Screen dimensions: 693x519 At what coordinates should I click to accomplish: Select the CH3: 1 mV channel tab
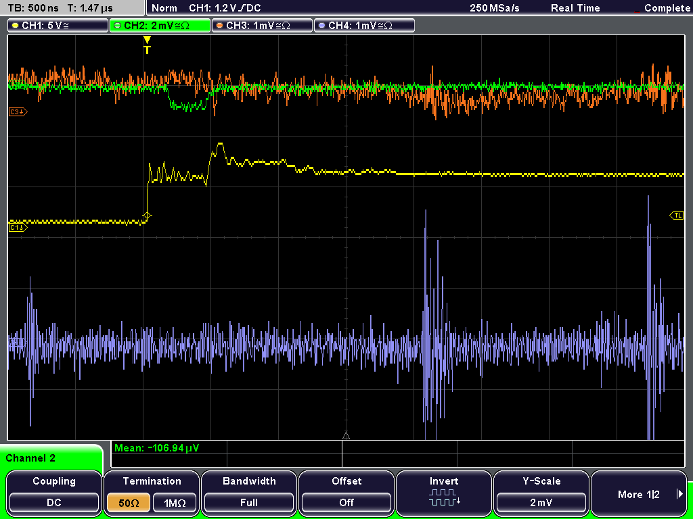coord(262,26)
